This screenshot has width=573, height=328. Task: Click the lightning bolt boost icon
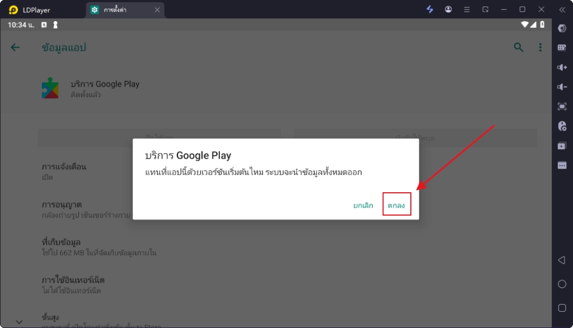(x=430, y=9)
